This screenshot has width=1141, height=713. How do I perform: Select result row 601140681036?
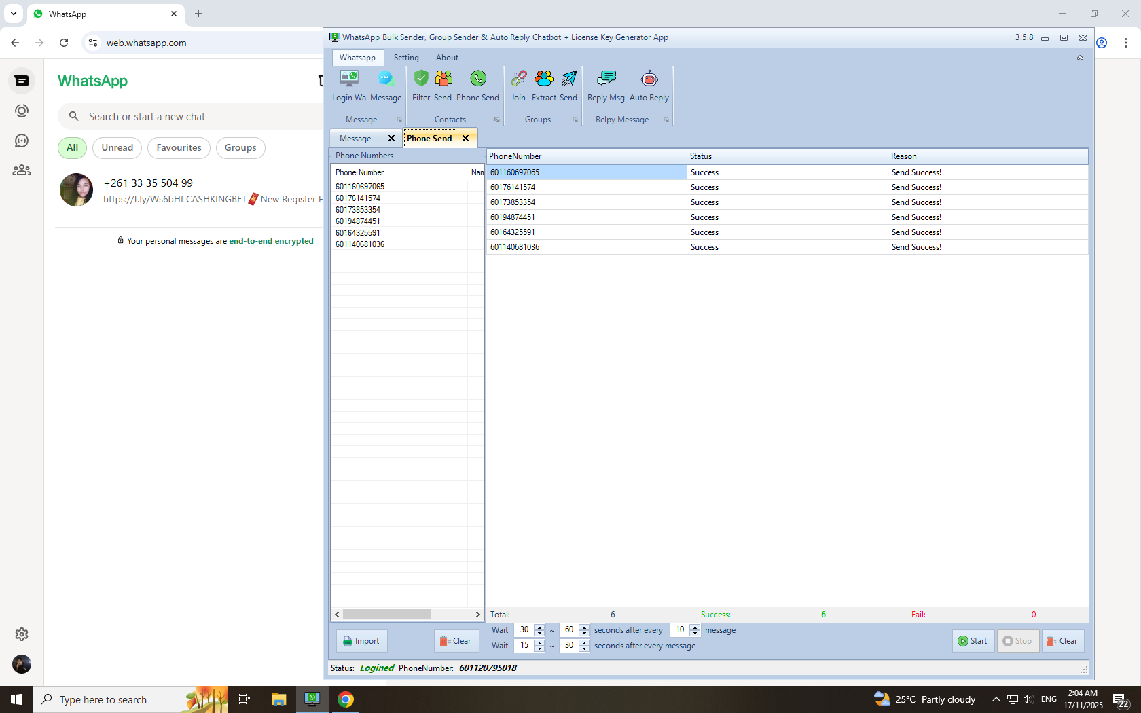[x=787, y=247]
